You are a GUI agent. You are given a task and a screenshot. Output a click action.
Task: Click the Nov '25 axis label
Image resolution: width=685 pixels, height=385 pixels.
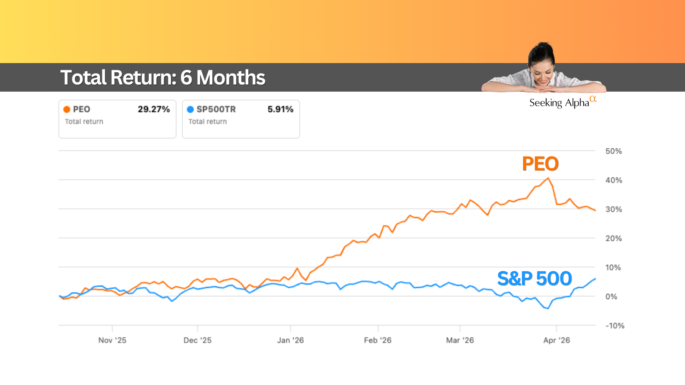point(112,340)
